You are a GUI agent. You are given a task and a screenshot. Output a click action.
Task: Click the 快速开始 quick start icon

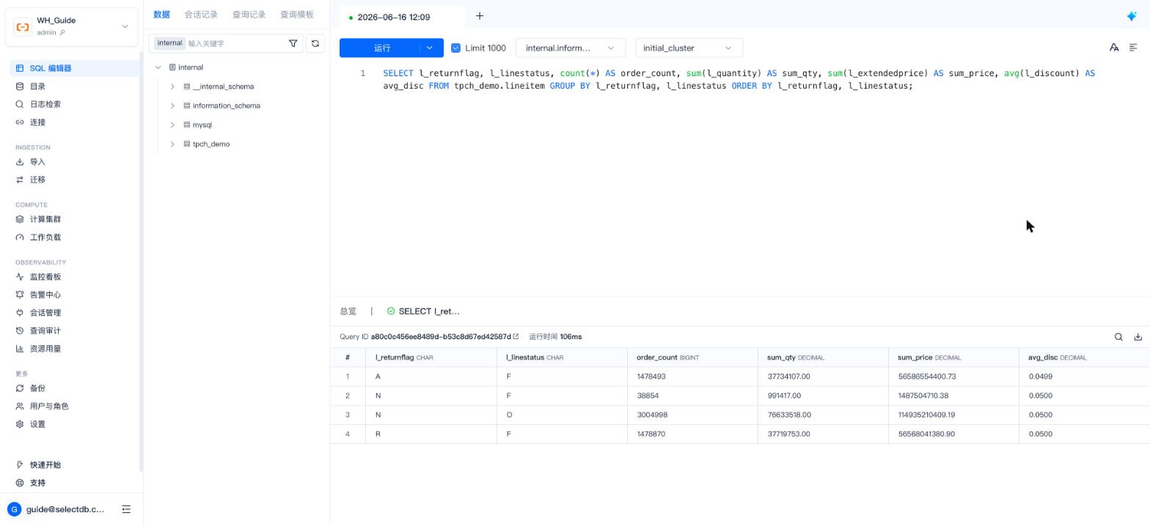tap(20, 465)
